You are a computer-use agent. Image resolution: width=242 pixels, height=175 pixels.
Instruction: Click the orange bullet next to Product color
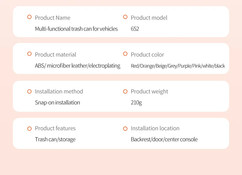coord(125,54)
